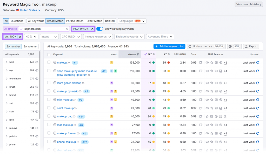The image size is (266, 154).
Task: Click the plus icon beside 'milk makeup'
Action: click(x=55, y=100)
